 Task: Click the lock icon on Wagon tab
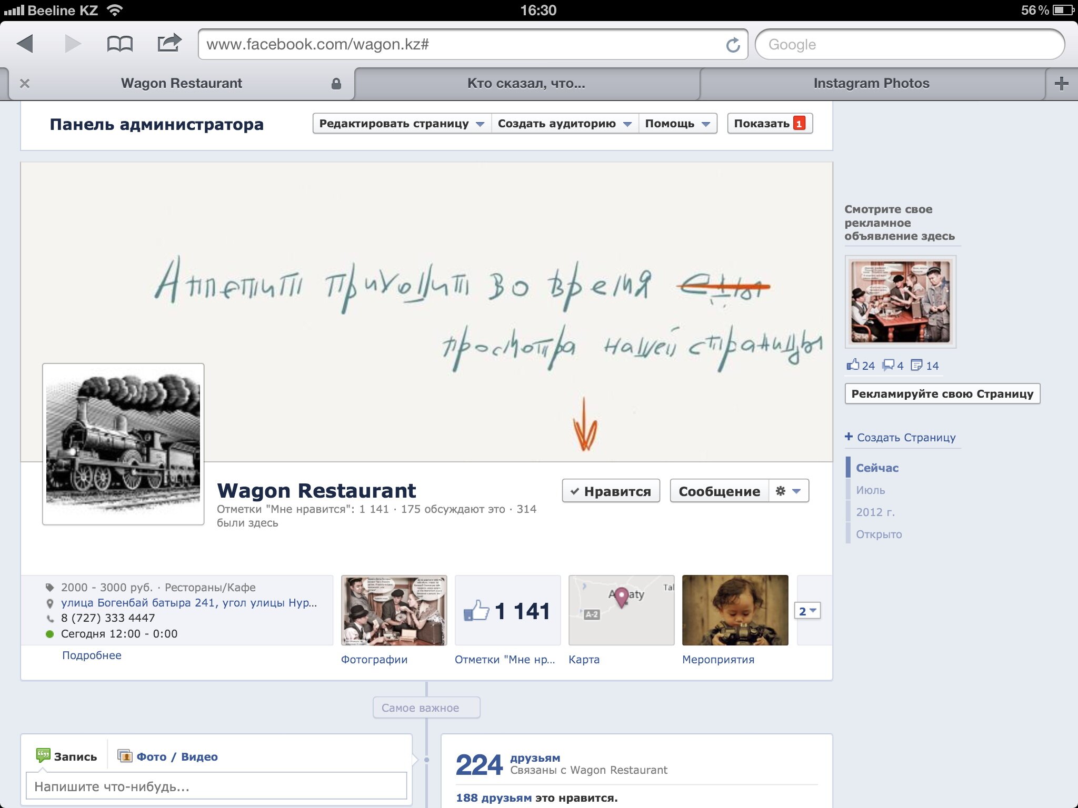pyautogui.click(x=336, y=83)
